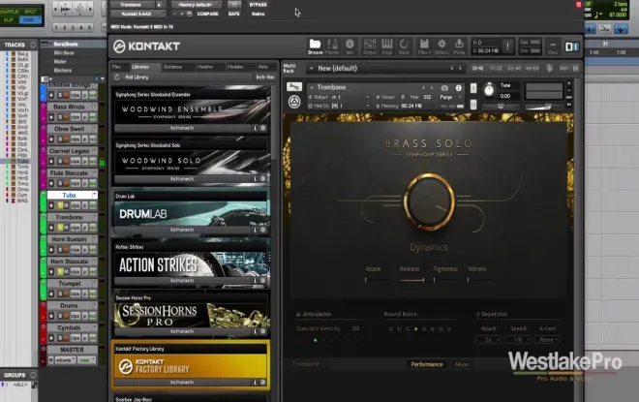Switch to the Files browser tab
This screenshot has height=402, width=639.
(x=116, y=67)
